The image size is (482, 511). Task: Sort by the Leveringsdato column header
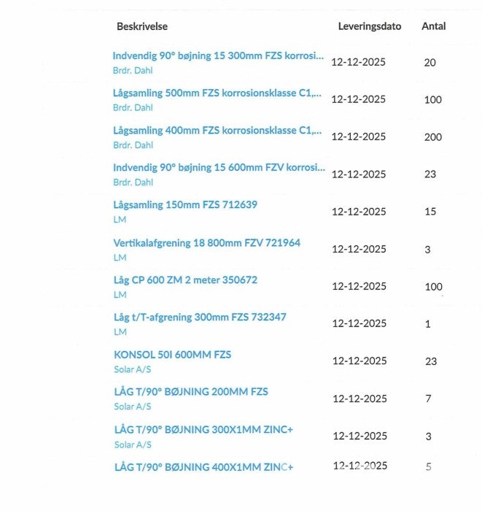pos(370,26)
